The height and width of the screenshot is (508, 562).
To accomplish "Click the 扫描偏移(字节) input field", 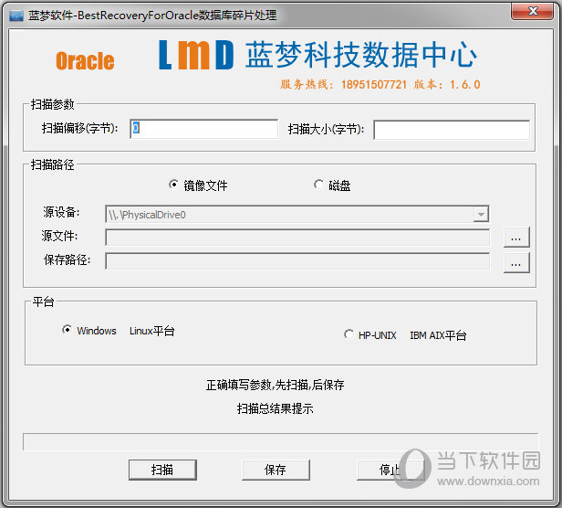I will [x=204, y=129].
